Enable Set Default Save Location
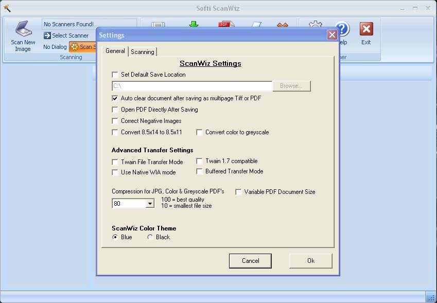 [x=115, y=75]
